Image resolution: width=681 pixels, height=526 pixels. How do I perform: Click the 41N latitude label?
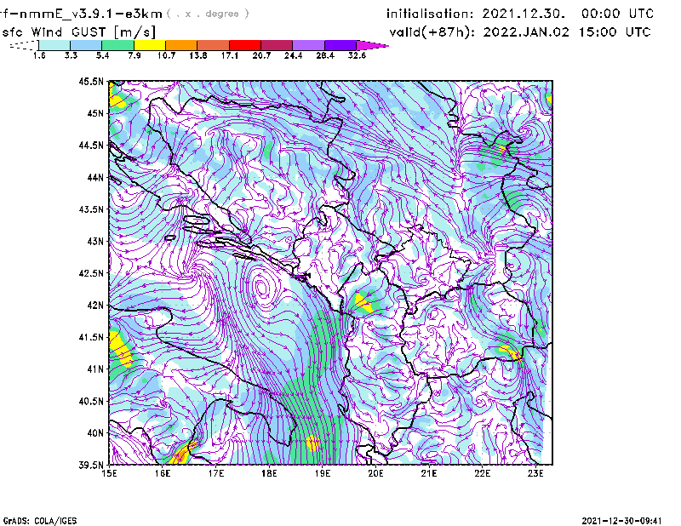point(95,369)
